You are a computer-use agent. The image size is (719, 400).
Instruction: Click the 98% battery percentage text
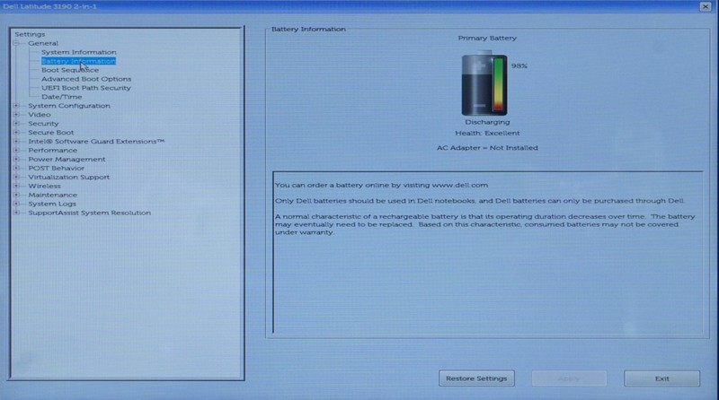[519, 65]
